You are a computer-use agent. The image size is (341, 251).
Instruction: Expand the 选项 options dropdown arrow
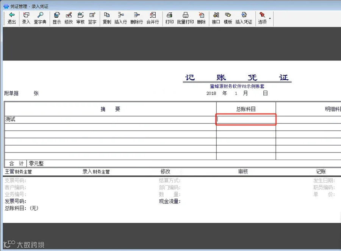point(270,18)
